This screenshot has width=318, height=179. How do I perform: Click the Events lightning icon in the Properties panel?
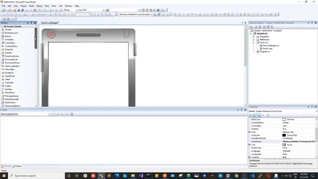point(263,115)
